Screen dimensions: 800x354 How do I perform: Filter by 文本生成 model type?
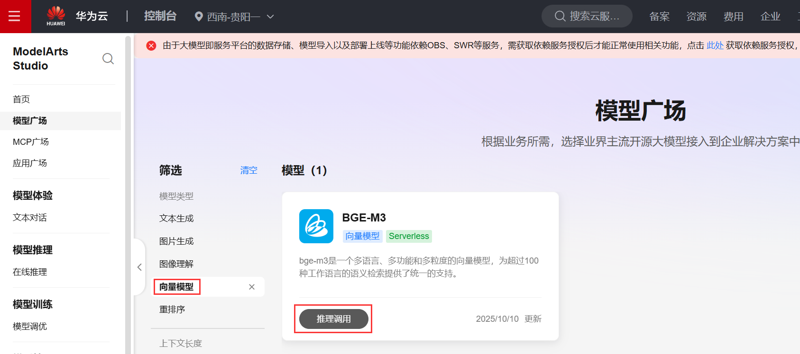tap(176, 219)
